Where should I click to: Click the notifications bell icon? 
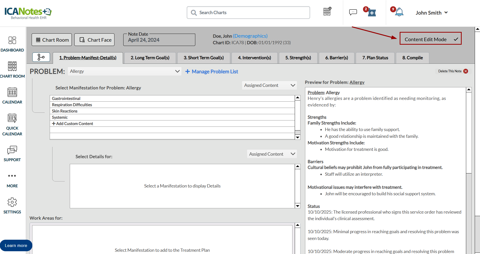point(399,12)
